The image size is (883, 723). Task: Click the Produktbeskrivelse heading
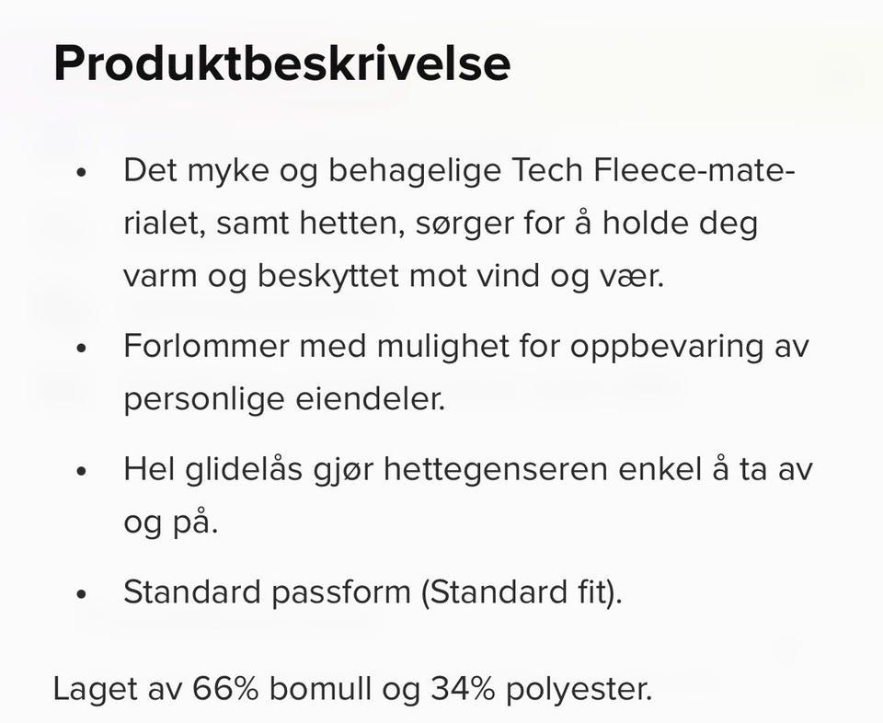pyautogui.click(x=281, y=64)
